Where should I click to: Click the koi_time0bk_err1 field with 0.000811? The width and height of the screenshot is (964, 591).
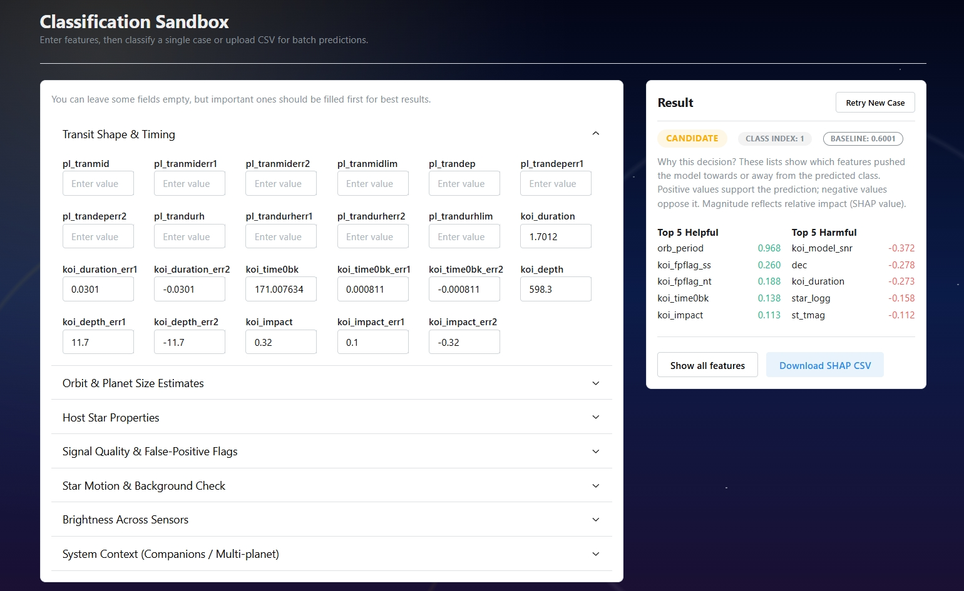[x=373, y=290]
